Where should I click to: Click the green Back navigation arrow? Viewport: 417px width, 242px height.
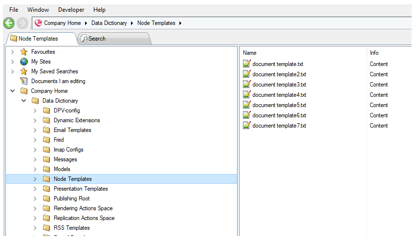point(9,23)
